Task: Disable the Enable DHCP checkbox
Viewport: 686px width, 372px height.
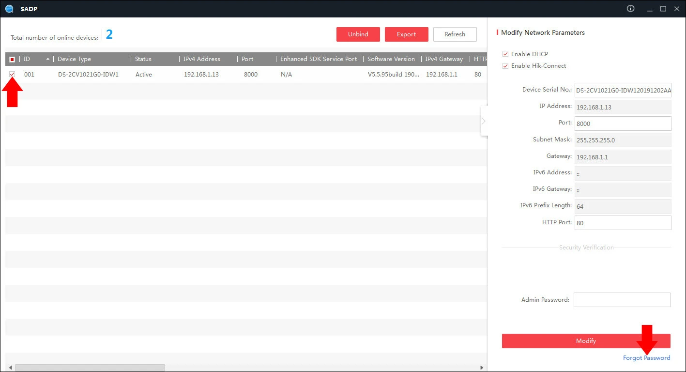Action: click(505, 54)
